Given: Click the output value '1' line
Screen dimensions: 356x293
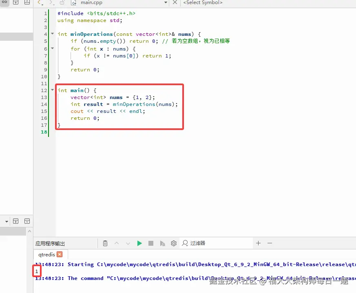Looking at the screenshot, I should pos(37,271).
